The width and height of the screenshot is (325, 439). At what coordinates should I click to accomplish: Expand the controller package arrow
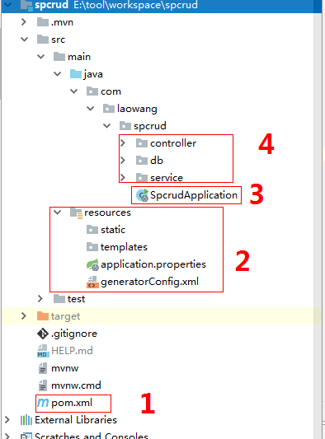coord(123,143)
